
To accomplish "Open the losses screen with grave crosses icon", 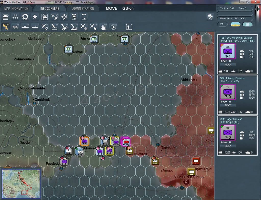I will 15,17.
